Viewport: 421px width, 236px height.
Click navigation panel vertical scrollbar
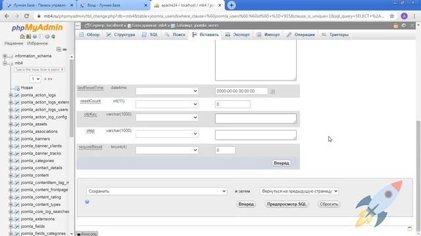[72, 98]
